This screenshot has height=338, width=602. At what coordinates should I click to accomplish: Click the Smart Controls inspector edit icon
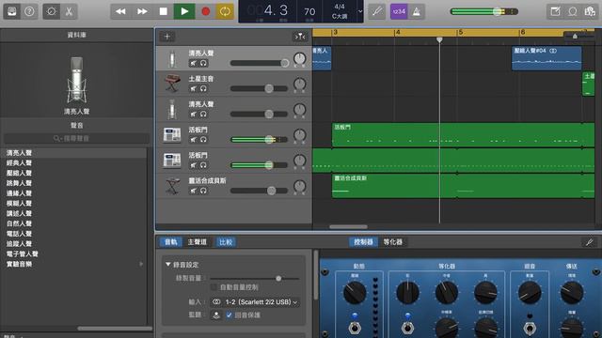click(590, 242)
